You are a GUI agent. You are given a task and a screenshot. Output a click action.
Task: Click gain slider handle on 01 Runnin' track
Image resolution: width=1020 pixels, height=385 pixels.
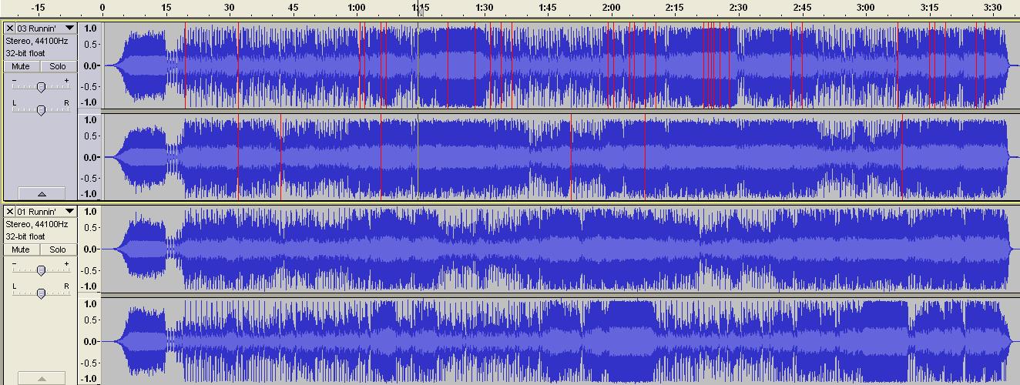point(41,270)
